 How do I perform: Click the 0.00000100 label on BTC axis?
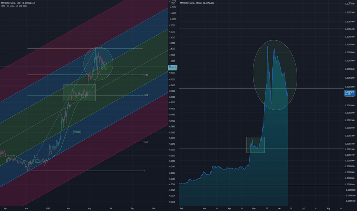350,184
